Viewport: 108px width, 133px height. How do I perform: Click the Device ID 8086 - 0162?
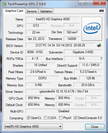(35, 52)
